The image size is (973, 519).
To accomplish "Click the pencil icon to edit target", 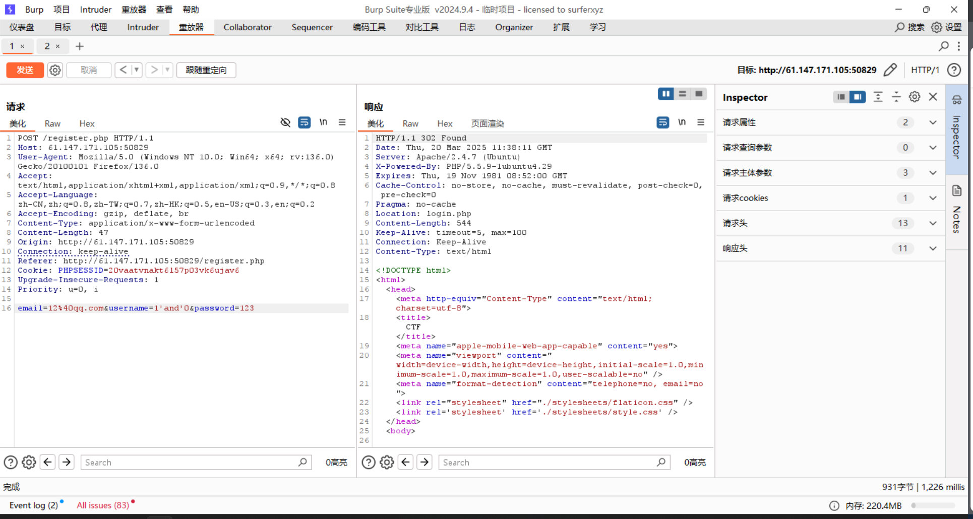I will (890, 70).
